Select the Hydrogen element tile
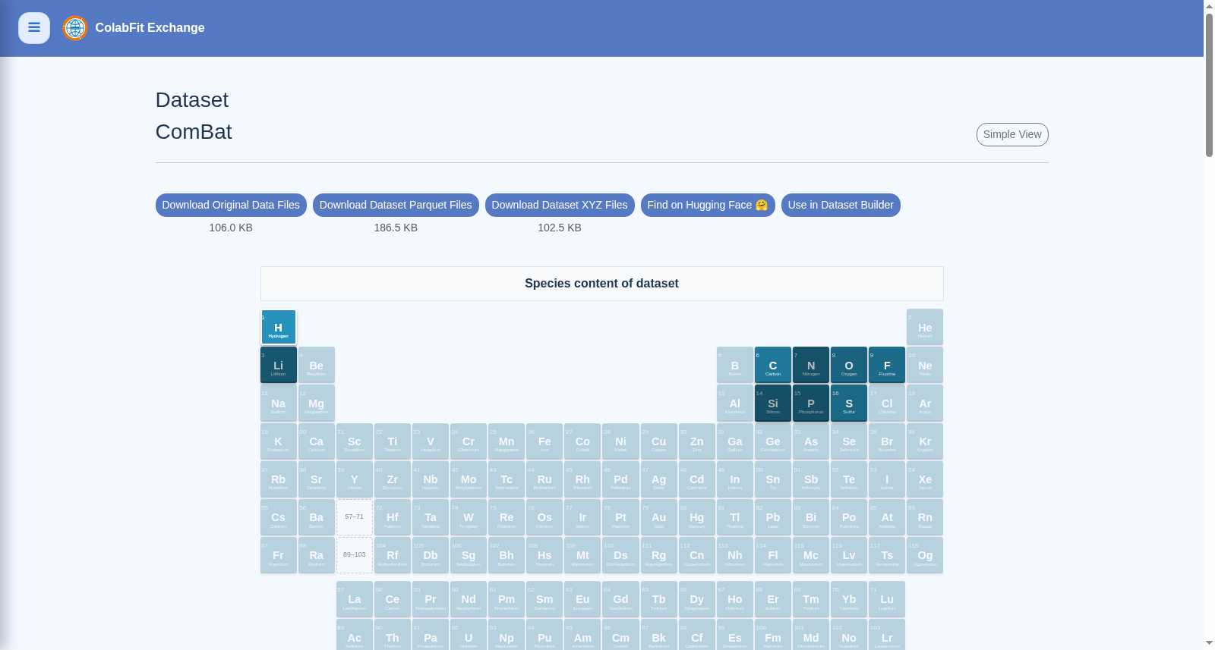This screenshot has height=650, width=1215. 279,328
